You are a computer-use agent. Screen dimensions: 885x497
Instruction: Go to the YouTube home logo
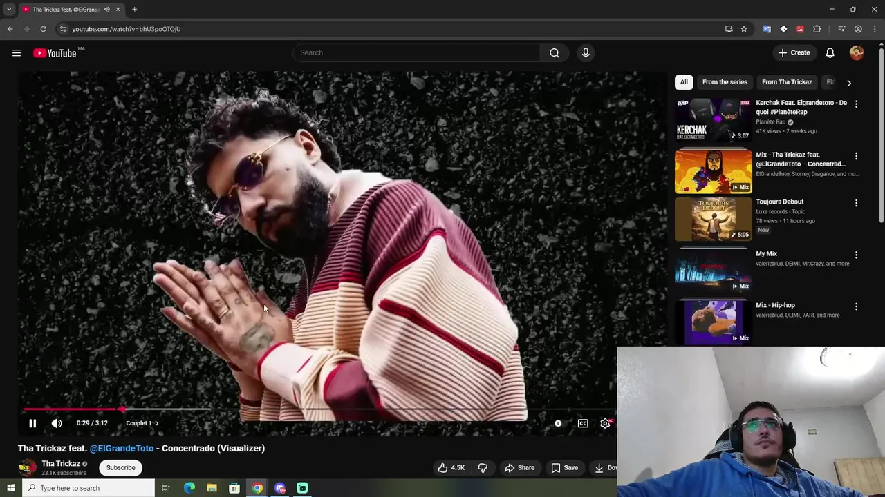click(x=55, y=53)
